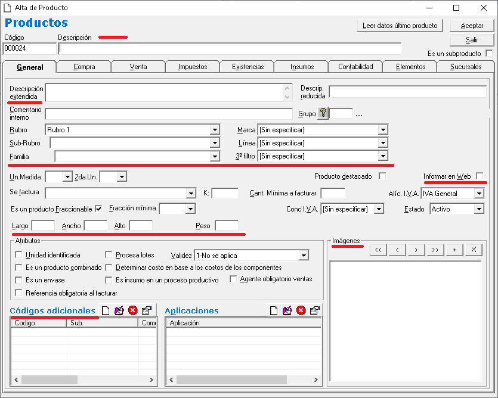Click the Grupo help lookup icon

coord(323,114)
